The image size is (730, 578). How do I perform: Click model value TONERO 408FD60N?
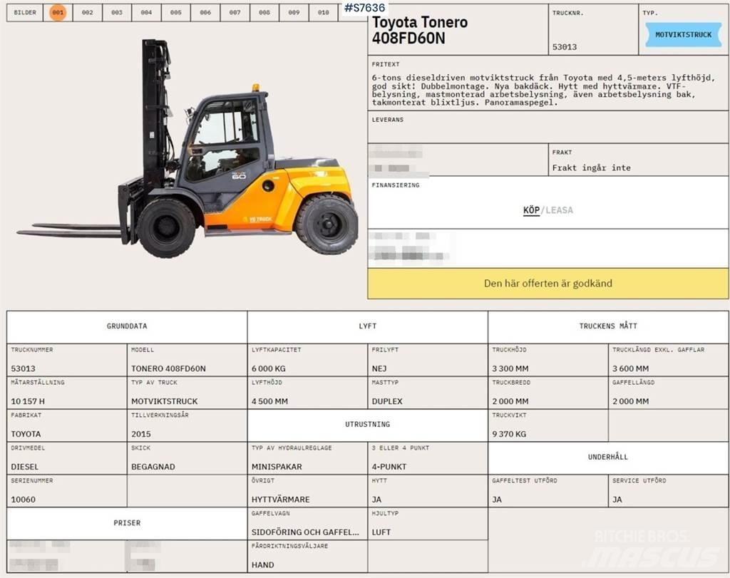pos(168,368)
